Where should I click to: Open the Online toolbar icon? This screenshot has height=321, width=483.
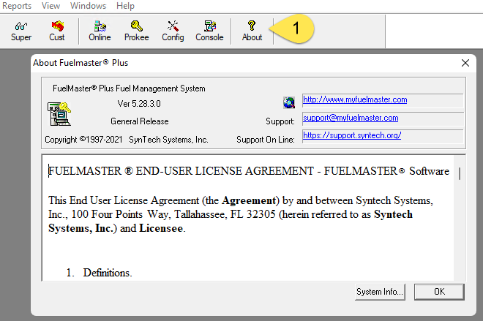(x=100, y=31)
